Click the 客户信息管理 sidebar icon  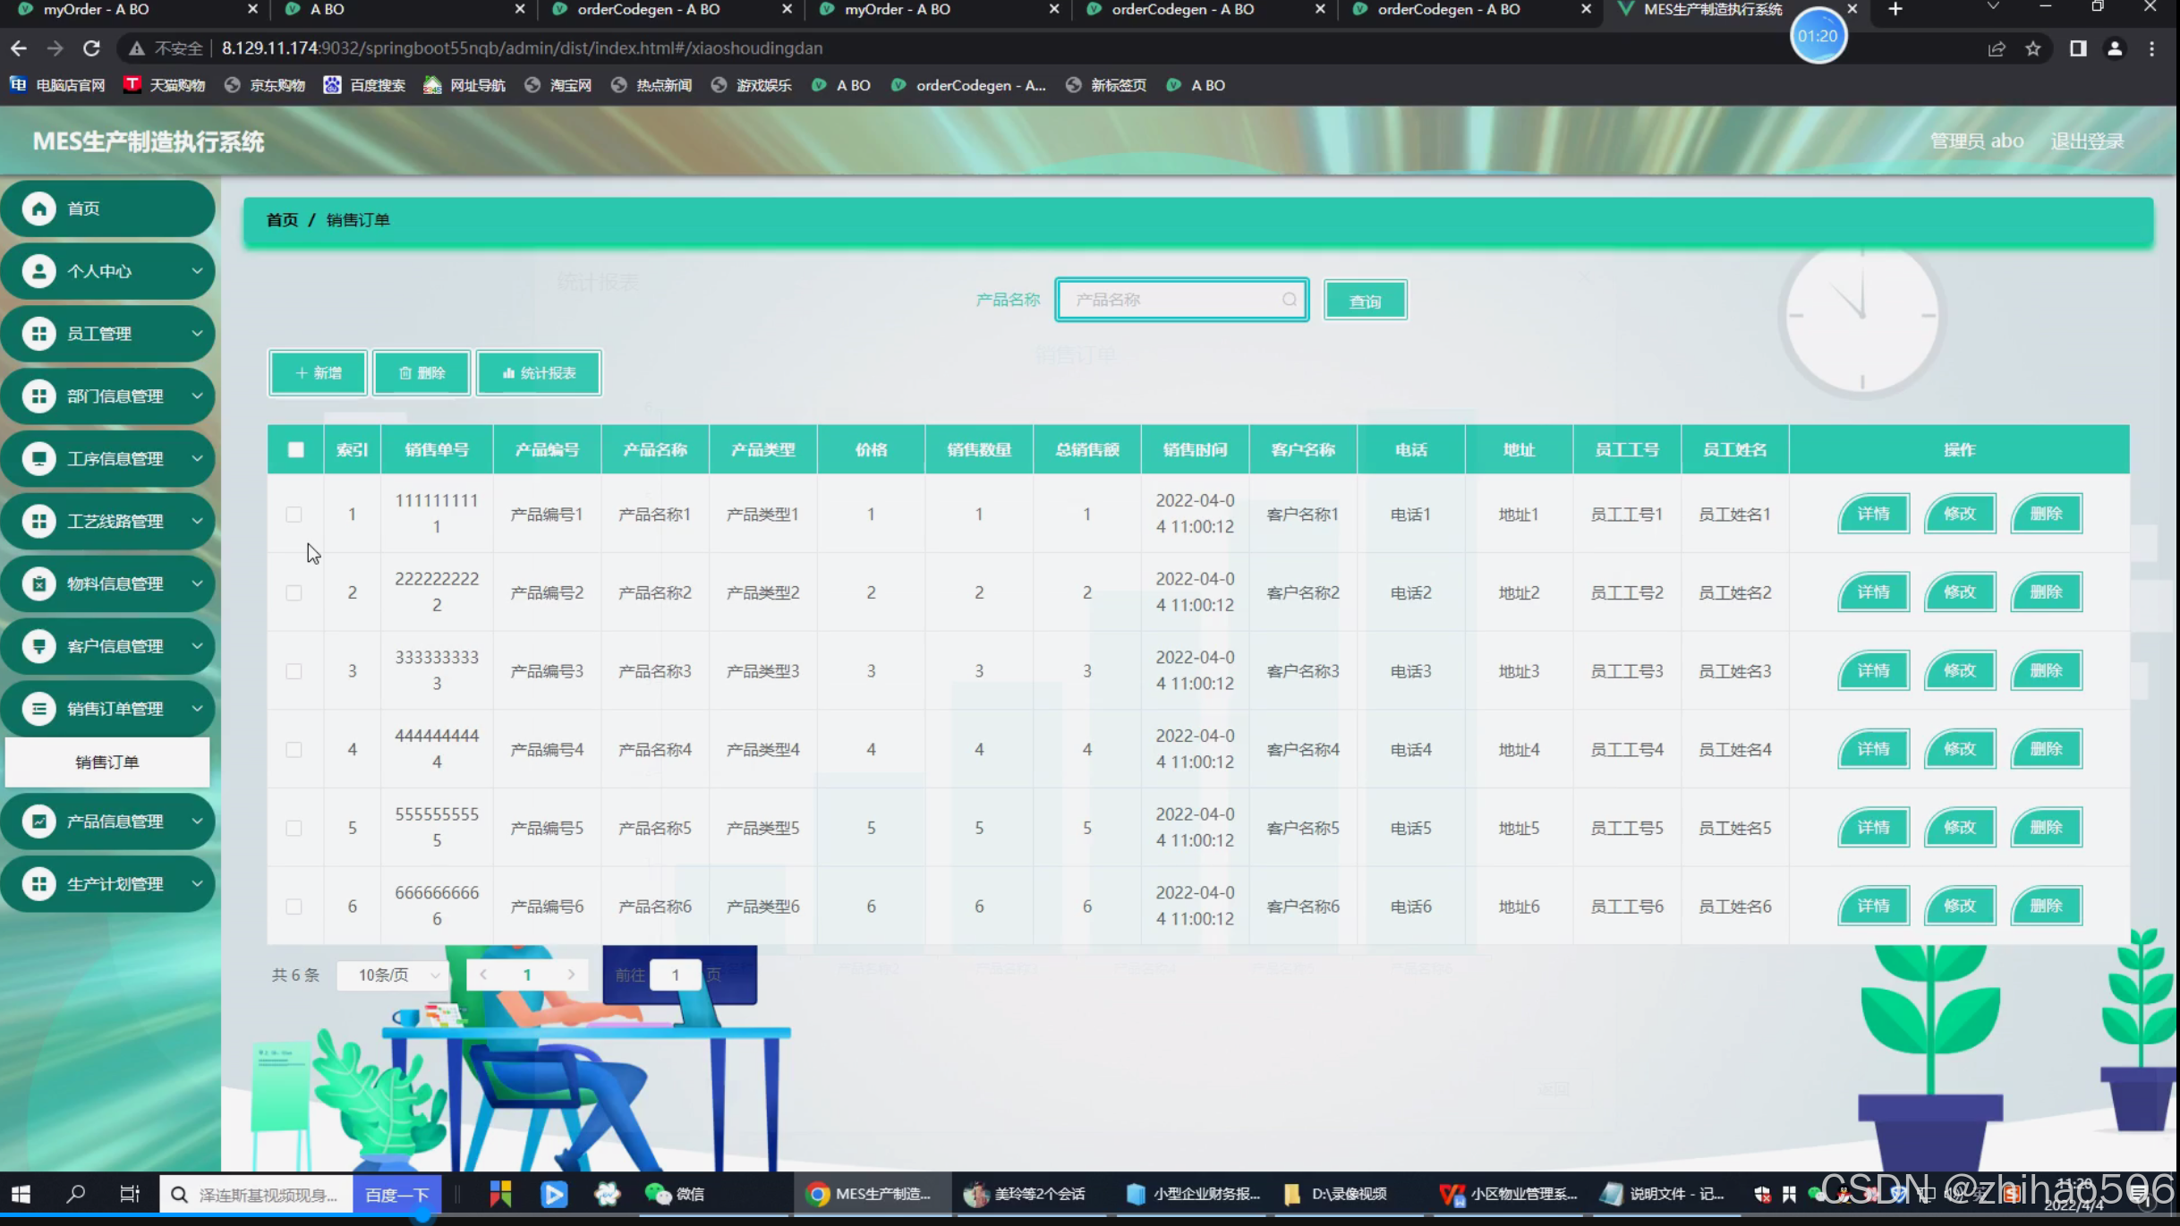click(x=38, y=646)
